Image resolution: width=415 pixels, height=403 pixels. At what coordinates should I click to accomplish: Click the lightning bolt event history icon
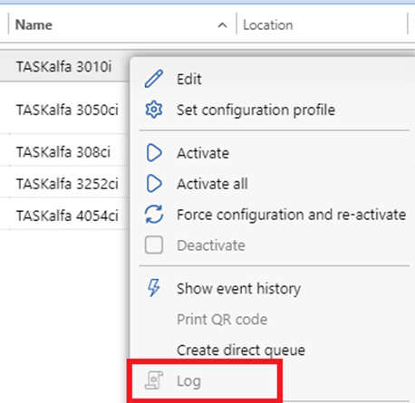pos(154,288)
